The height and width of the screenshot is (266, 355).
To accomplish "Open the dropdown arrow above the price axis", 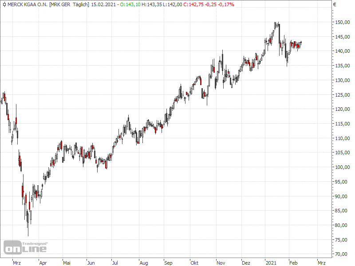I will (334, 4).
